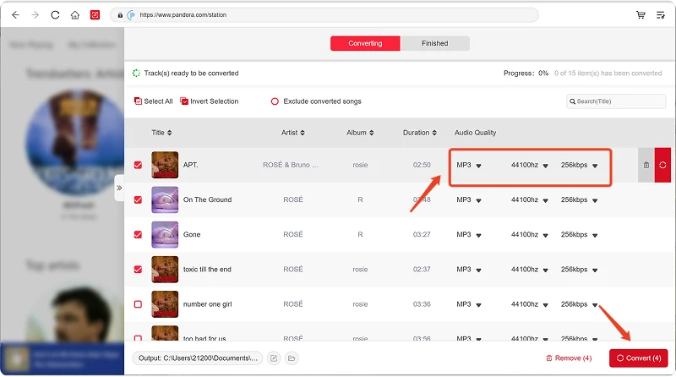Click the toxic till the end cover thumbnail
The image size is (676, 377).
point(165,270)
